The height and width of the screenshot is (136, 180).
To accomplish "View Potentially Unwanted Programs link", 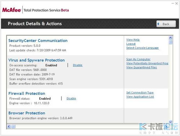I will (x=147, y=63).
